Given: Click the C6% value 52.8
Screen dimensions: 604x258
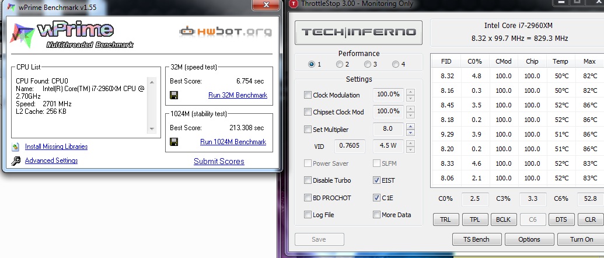Looking at the screenshot, I should 591,199.
